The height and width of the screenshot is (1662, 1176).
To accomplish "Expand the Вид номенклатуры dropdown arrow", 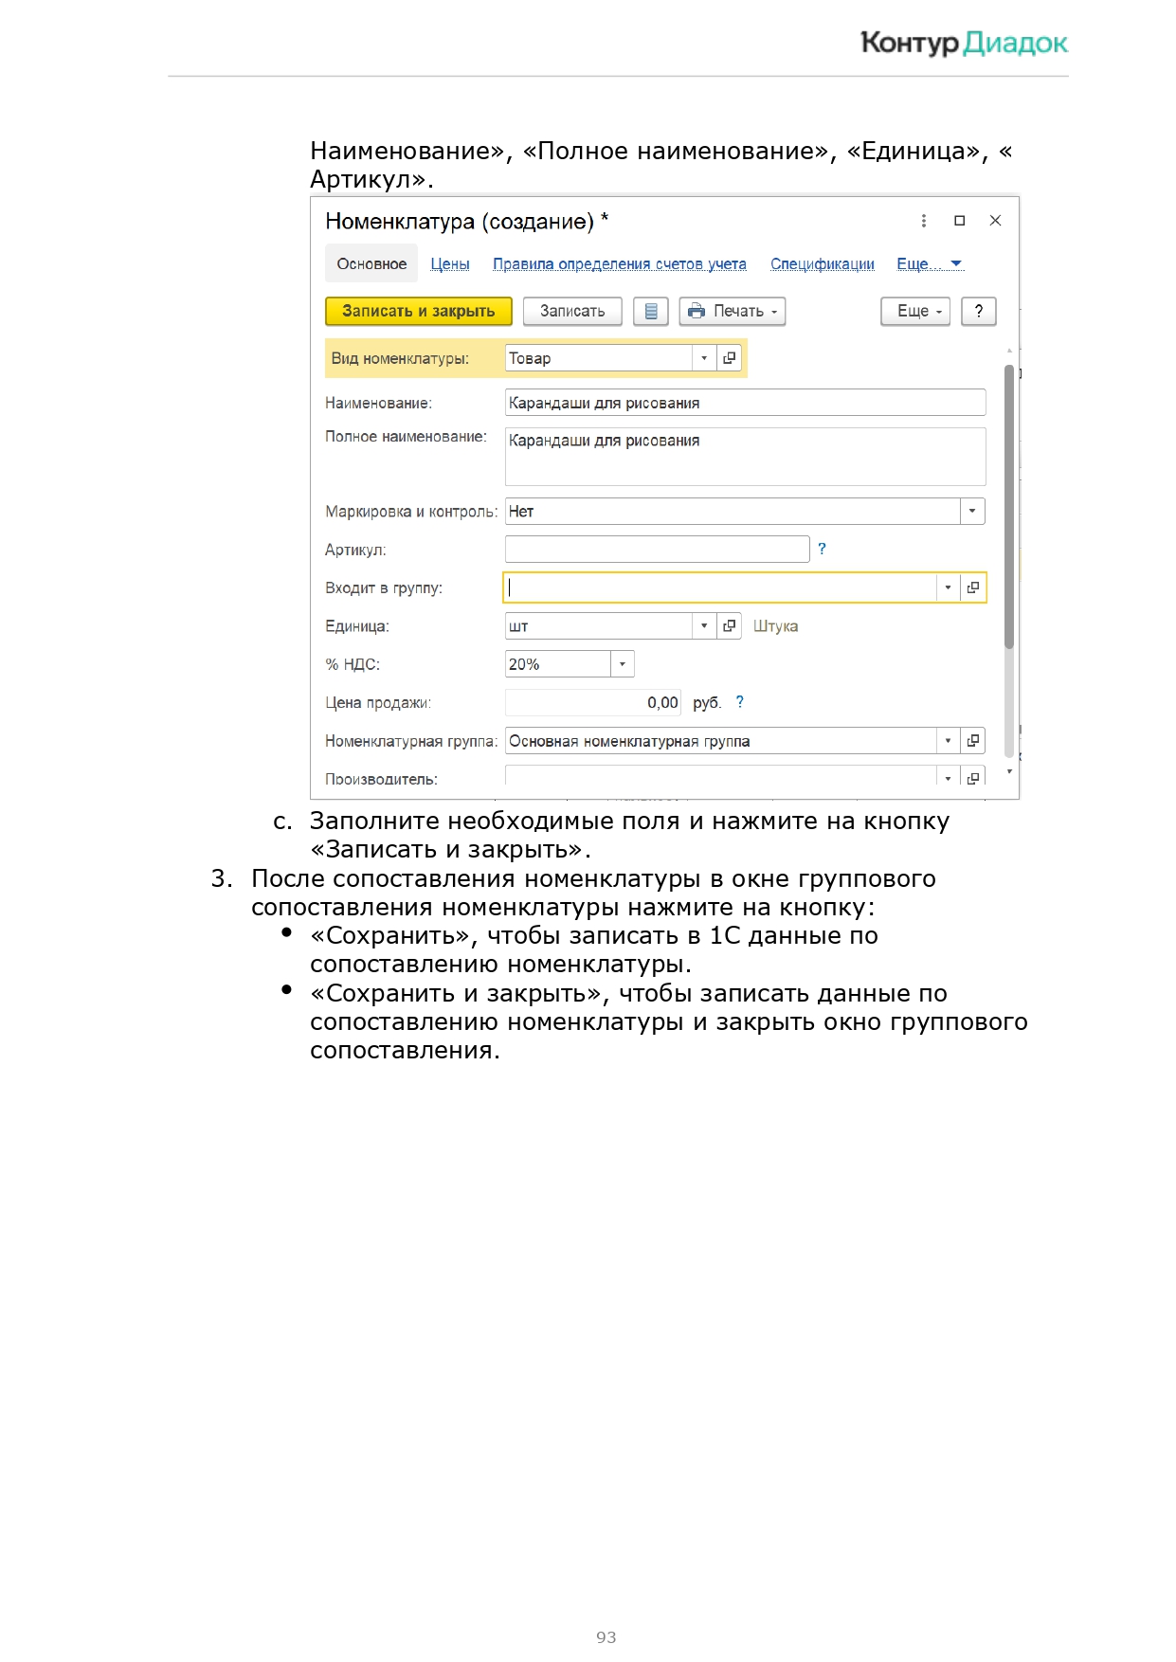I will 703,358.
